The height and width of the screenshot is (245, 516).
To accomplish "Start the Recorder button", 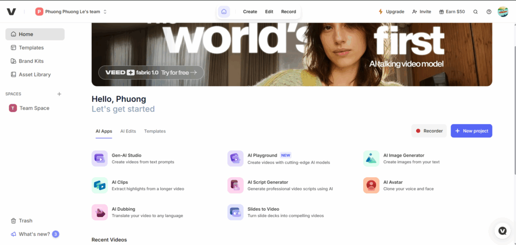I will [429, 131].
